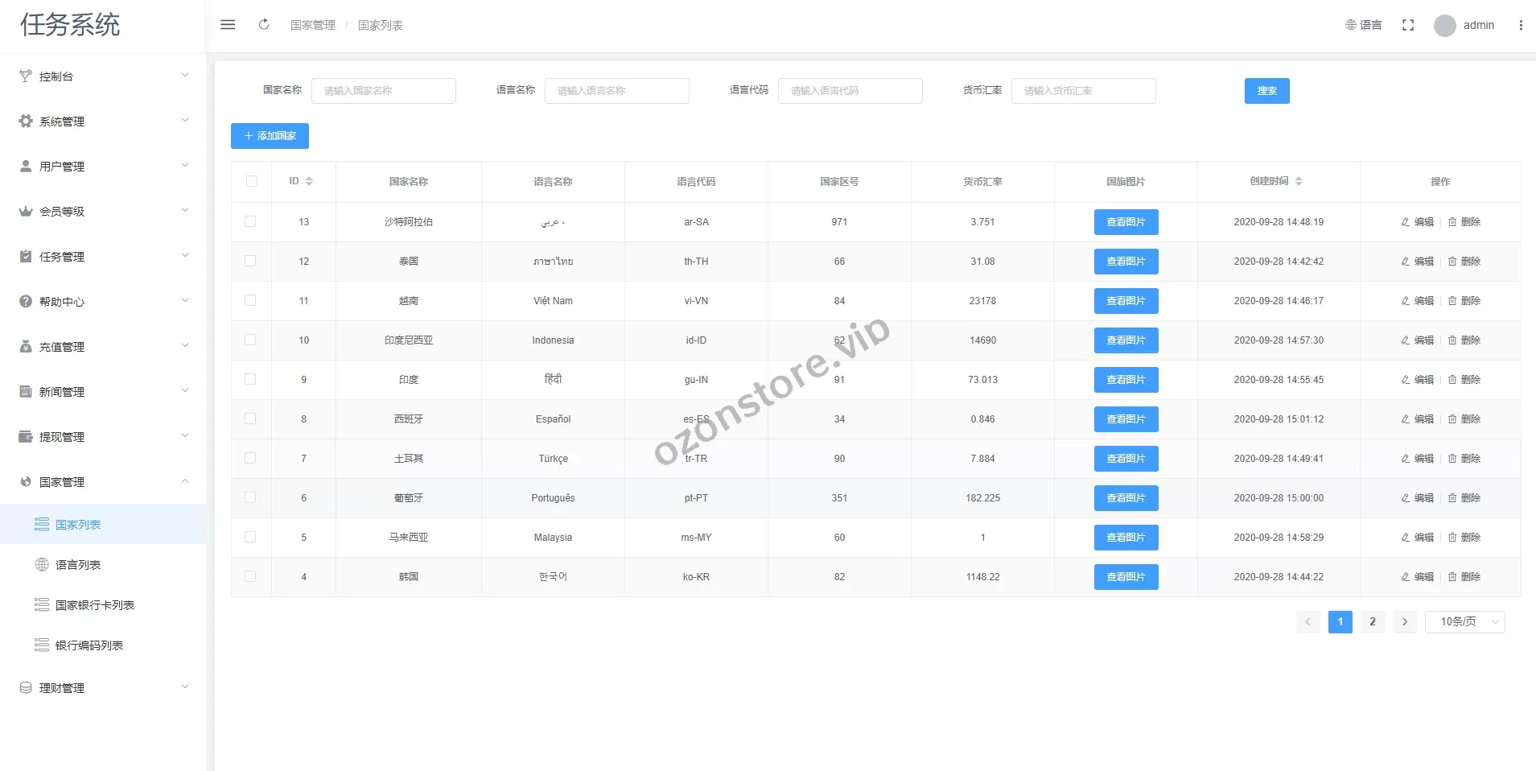Click the 添加国家 button
This screenshot has height=771, width=1536.
pyautogui.click(x=270, y=136)
